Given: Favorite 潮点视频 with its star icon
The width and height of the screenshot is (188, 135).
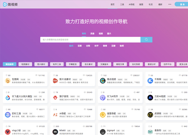Looking at the screenshot, I should [x=102, y=75].
